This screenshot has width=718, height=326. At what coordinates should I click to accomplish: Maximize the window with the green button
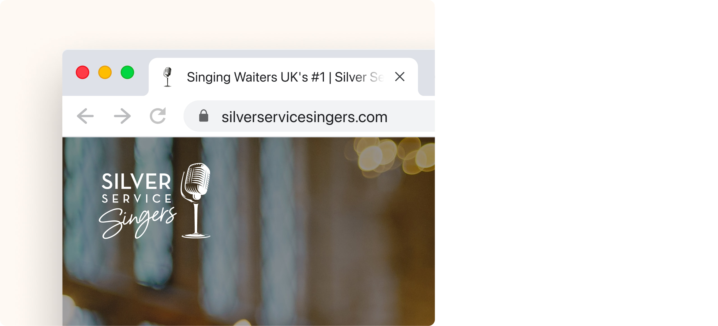point(127,72)
